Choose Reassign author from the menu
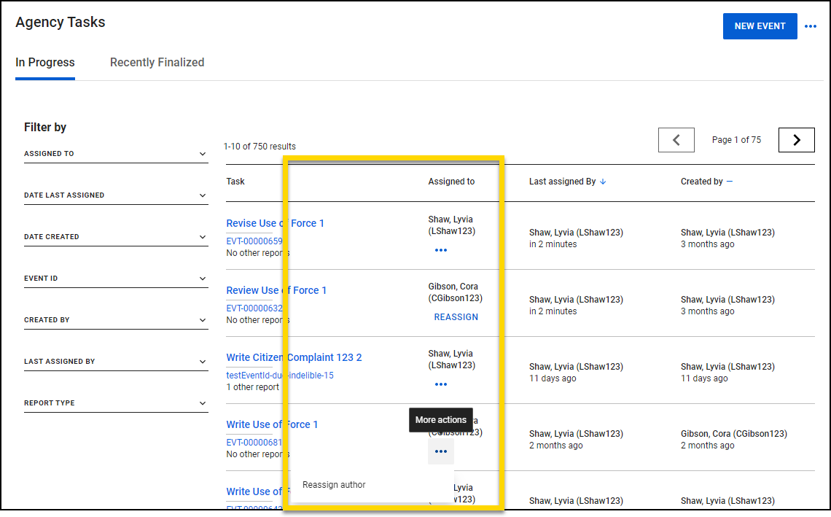 (x=333, y=484)
